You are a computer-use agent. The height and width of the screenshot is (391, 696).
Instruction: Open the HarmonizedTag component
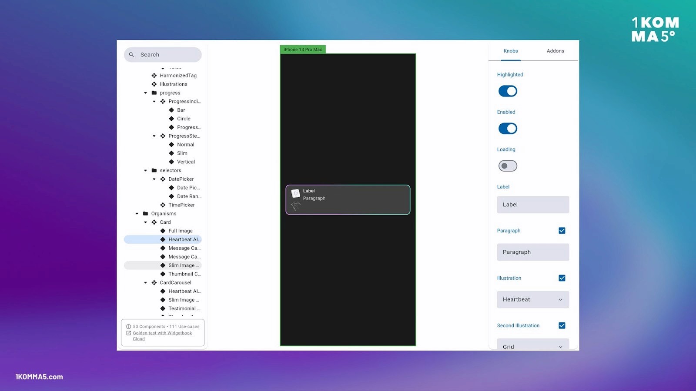click(x=178, y=75)
